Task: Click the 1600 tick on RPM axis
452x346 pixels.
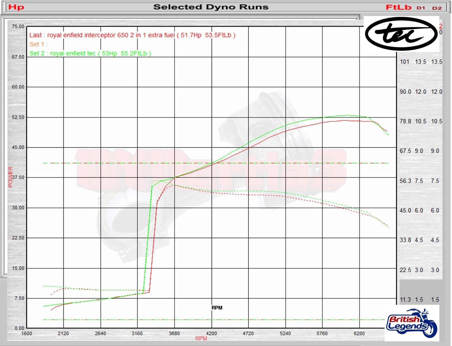Action: pyautogui.click(x=26, y=333)
